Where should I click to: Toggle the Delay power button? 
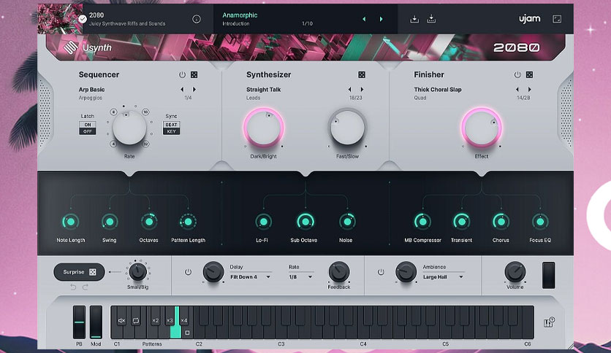[188, 272]
